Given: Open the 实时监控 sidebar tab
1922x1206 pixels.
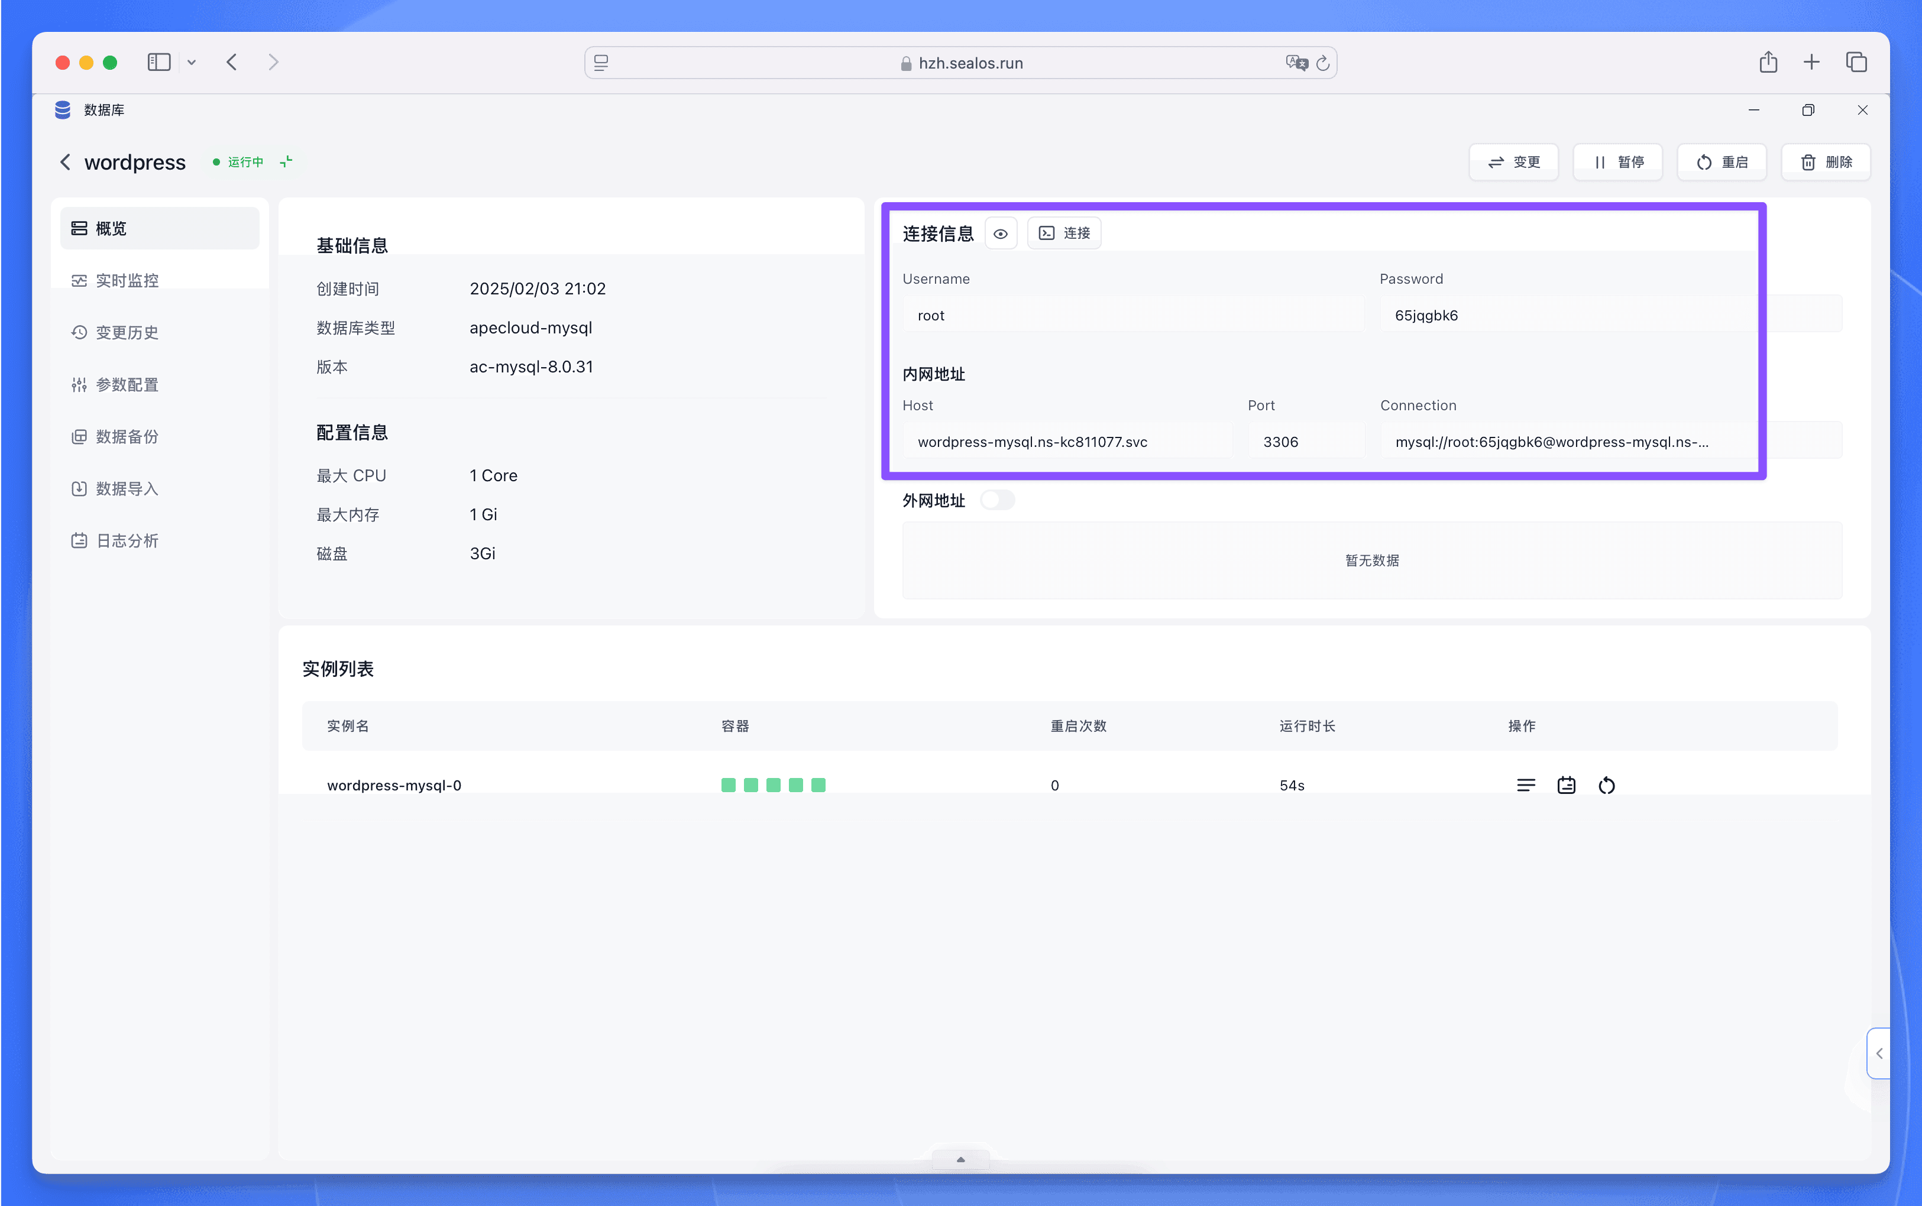Looking at the screenshot, I should 160,281.
